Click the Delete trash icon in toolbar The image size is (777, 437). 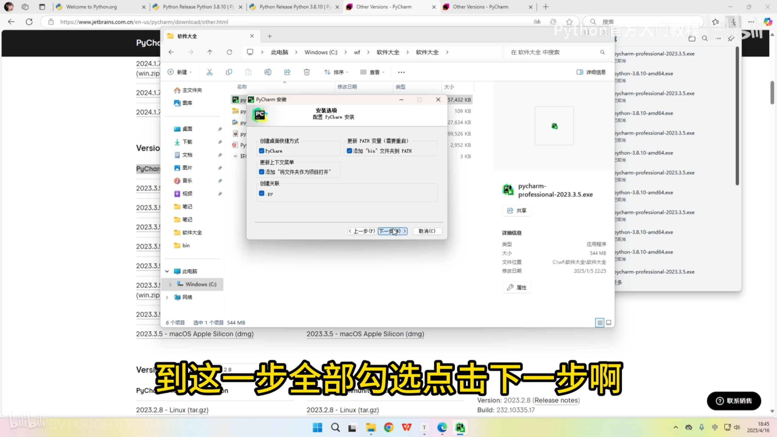pyautogui.click(x=306, y=72)
